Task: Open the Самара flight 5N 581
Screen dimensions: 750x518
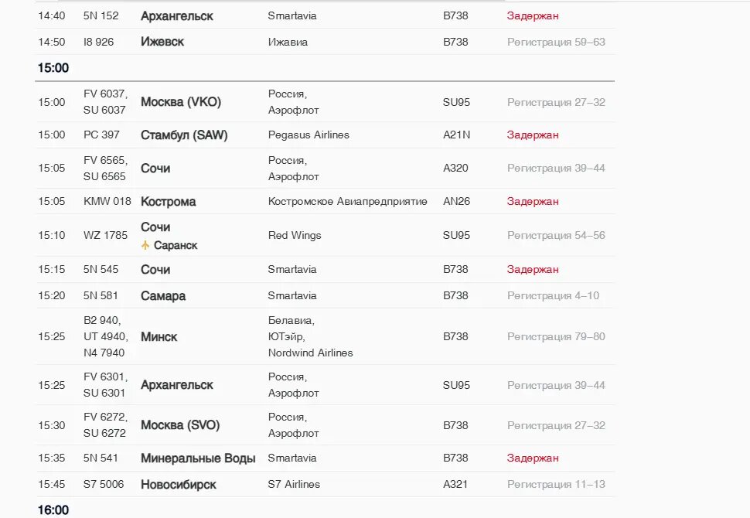Action: pyautogui.click(x=162, y=295)
